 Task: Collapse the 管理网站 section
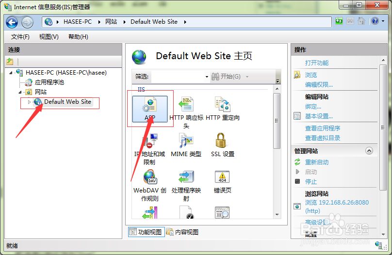[x=369, y=151]
